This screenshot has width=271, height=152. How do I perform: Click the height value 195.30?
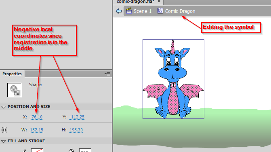click(76, 130)
